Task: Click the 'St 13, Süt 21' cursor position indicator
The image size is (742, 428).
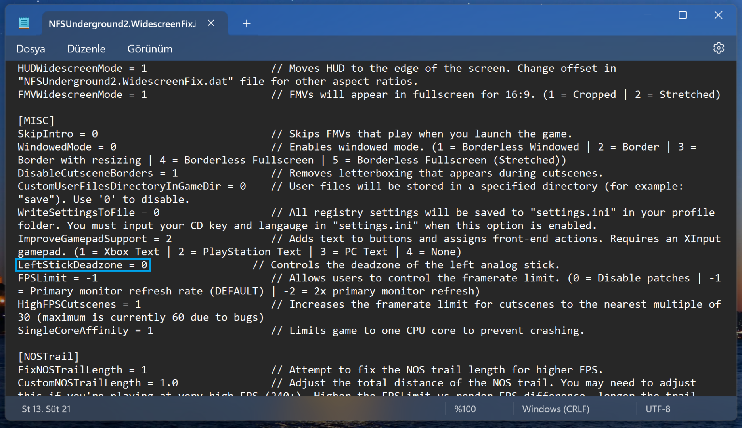Action: [x=46, y=409]
